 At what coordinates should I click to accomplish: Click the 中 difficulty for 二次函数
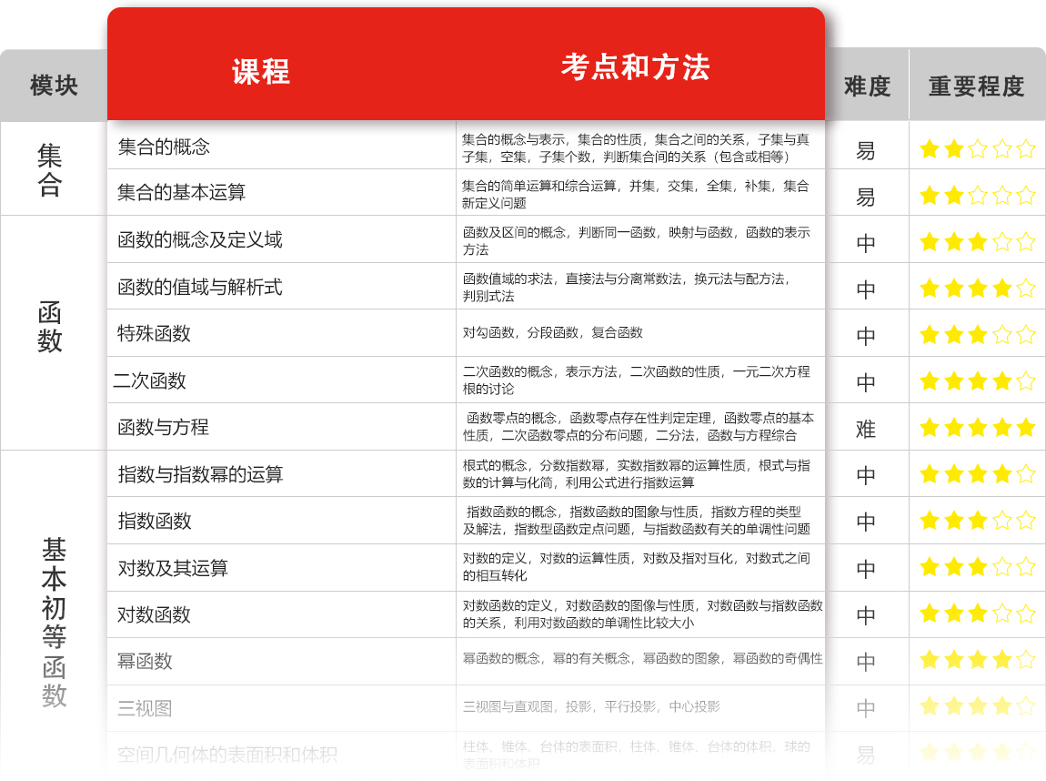pos(866,382)
